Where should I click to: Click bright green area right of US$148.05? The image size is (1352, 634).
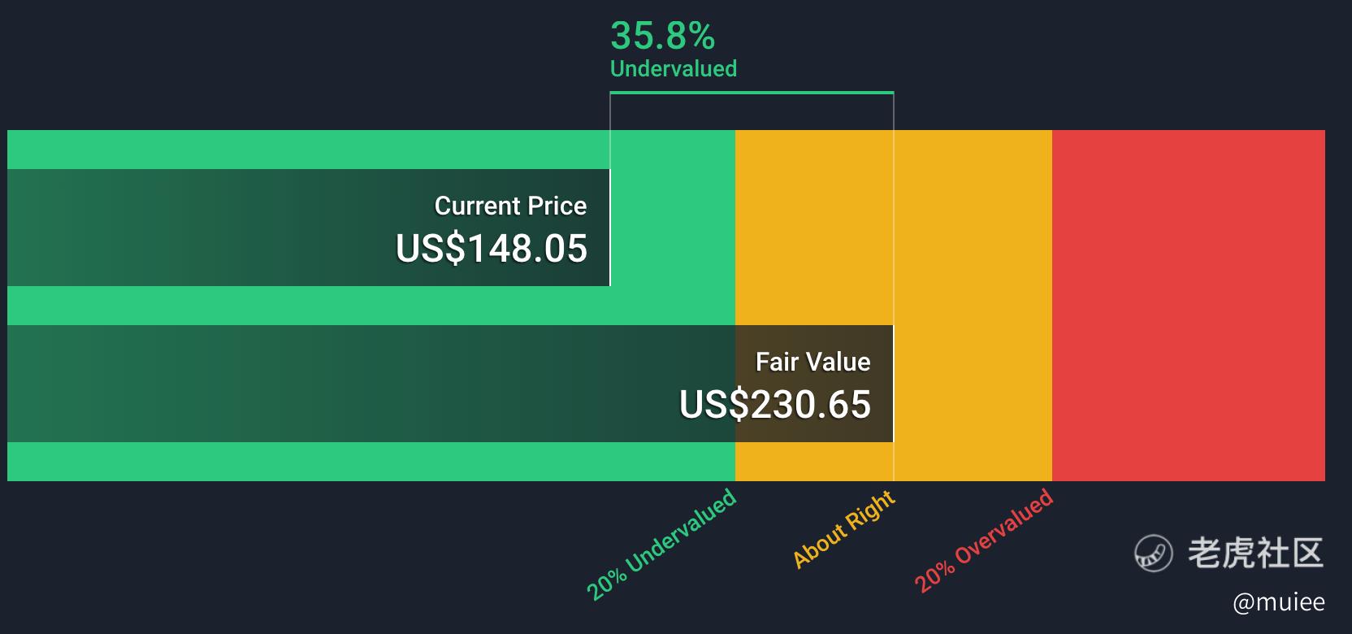click(x=672, y=228)
